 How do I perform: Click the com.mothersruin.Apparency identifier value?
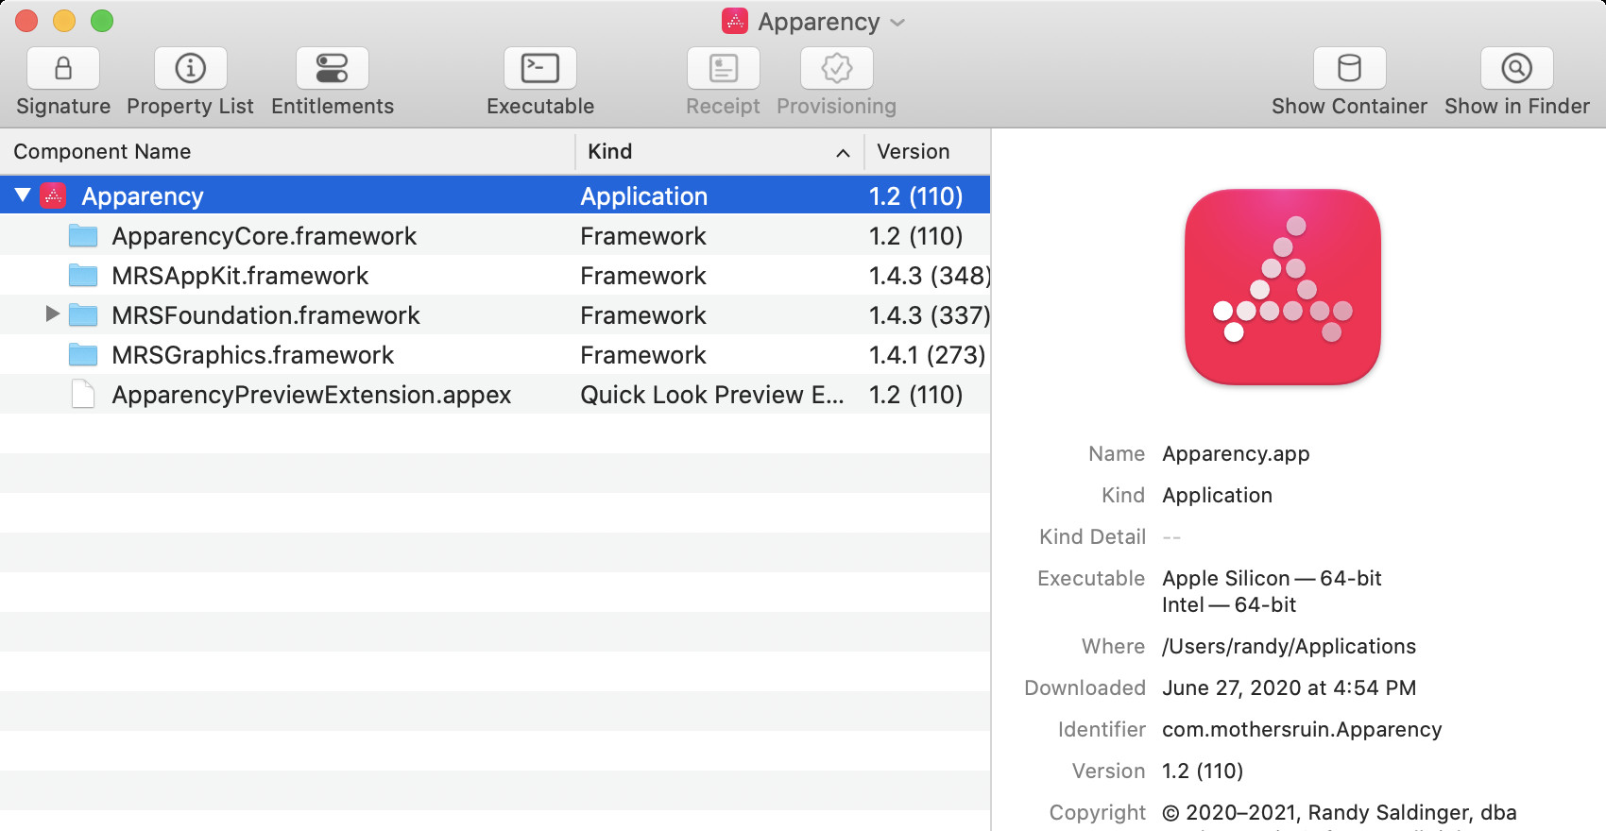(1302, 730)
